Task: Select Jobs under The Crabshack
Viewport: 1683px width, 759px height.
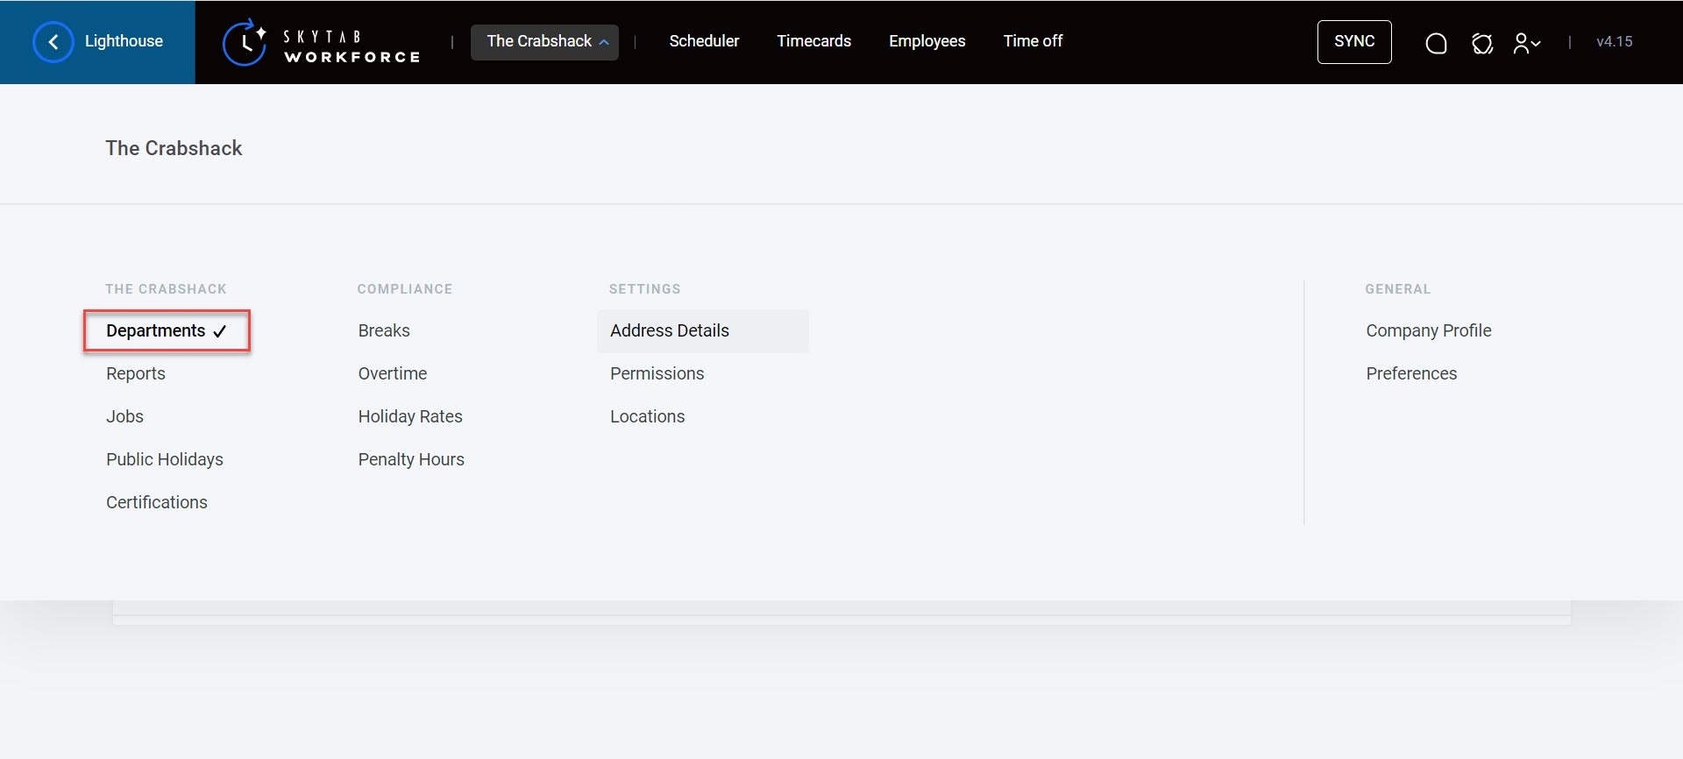Action: (x=124, y=416)
